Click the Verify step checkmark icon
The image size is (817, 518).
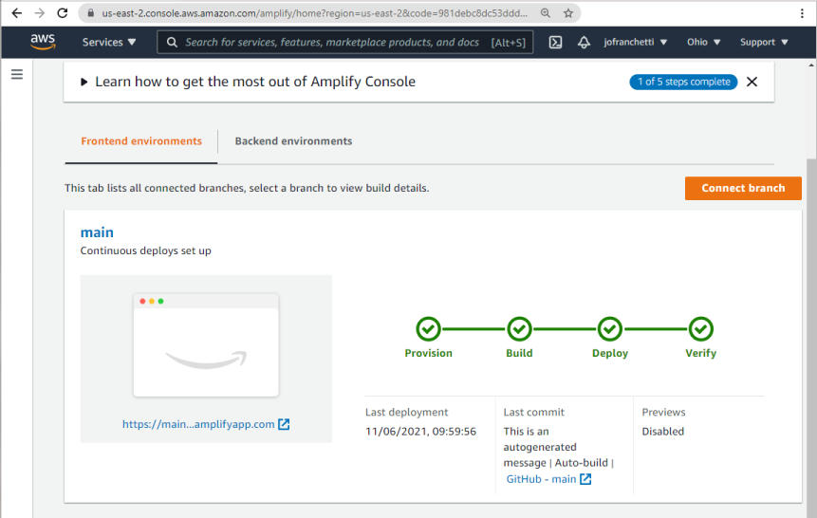[701, 329]
